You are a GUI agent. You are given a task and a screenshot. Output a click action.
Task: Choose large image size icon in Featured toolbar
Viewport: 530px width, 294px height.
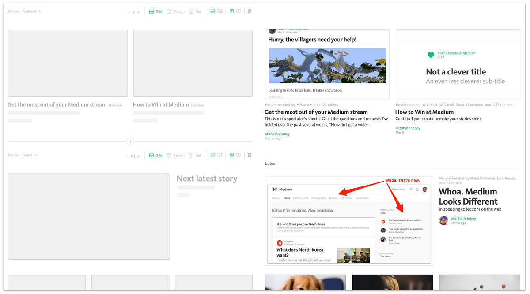click(x=213, y=11)
